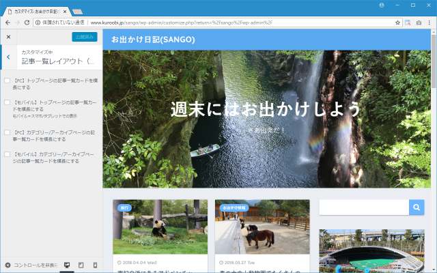Viewport: 437px width, 273px height.
Task: Switch to mobile preview icon
Action: 95,265
